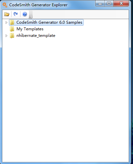Close the CodeSmith Generator Explorer window
The width and height of the screenshot is (133, 164).
121,4
